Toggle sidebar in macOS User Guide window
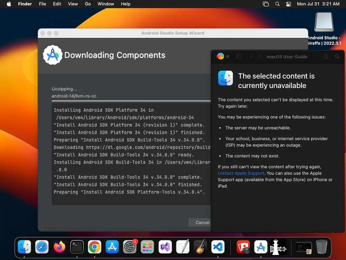This screenshot has width=346, height=260. 239,57
